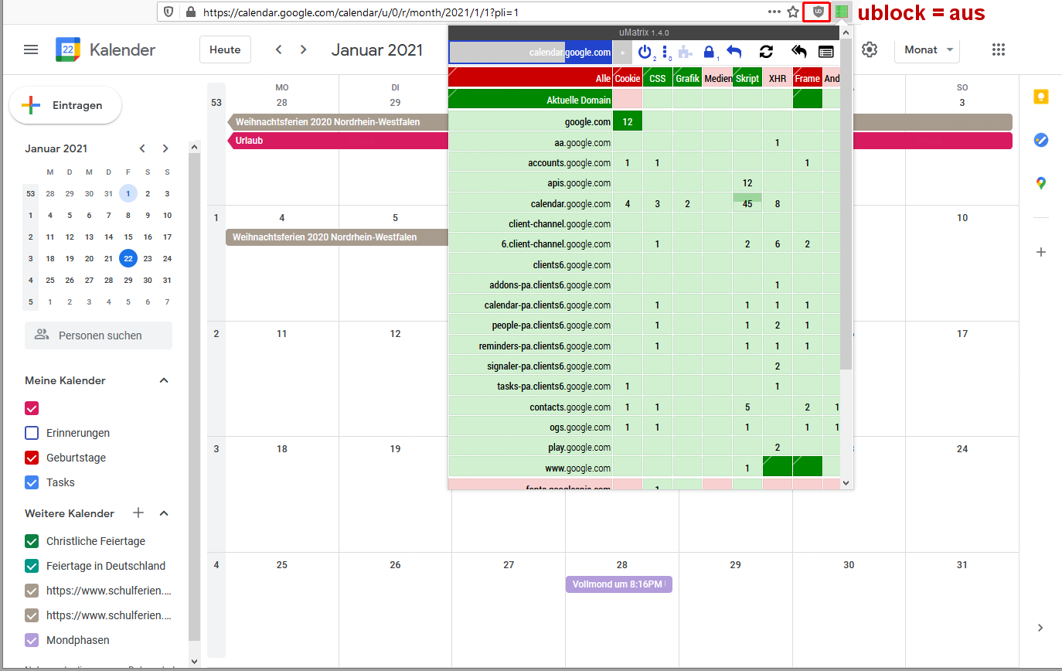
Task: Click the Heute button
Action: click(225, 49)
